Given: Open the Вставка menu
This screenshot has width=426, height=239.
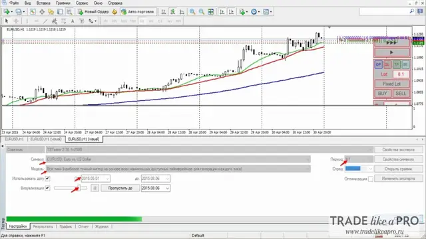Looking at the screenshot, I should pyautogui.click(x=43, y=3).
